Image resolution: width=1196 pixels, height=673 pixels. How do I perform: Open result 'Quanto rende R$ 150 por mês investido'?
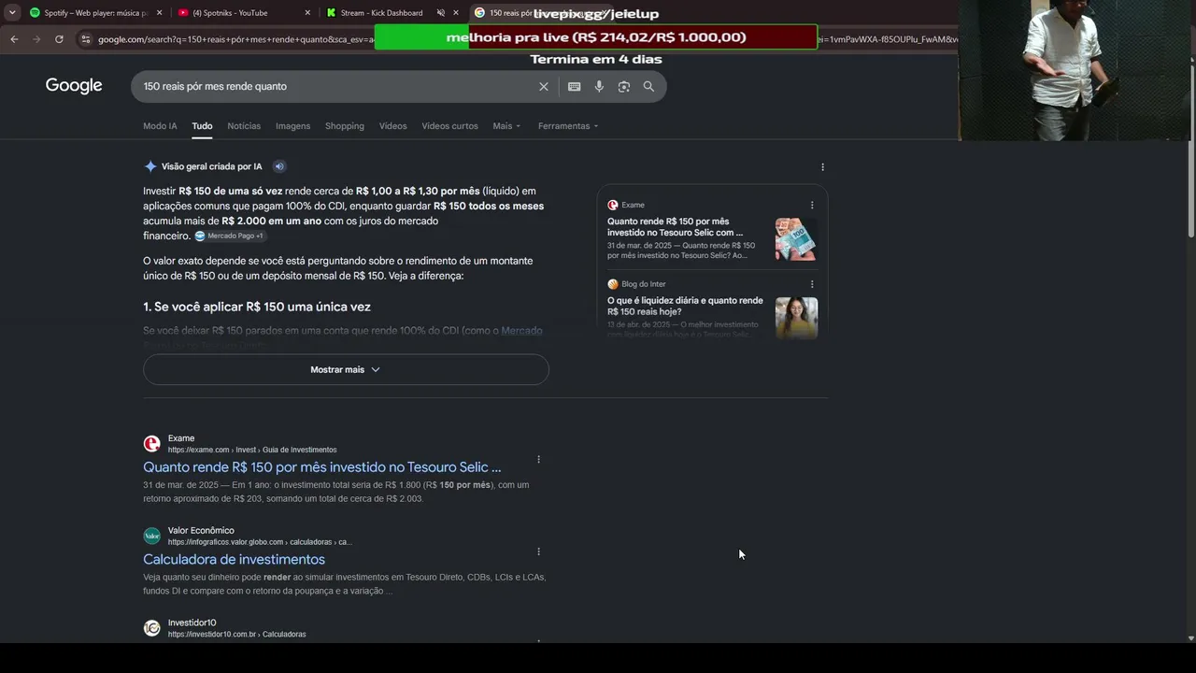tap(321, 466)
